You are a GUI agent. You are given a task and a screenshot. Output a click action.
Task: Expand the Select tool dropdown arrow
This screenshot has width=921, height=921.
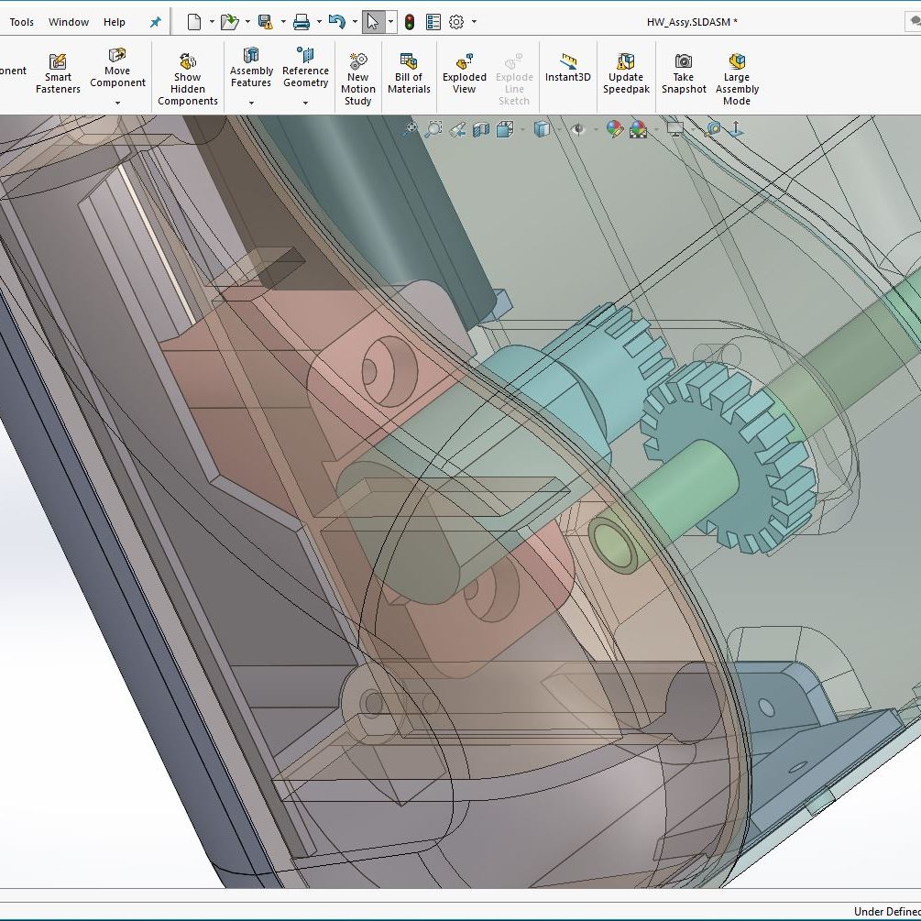coord(390,22)
